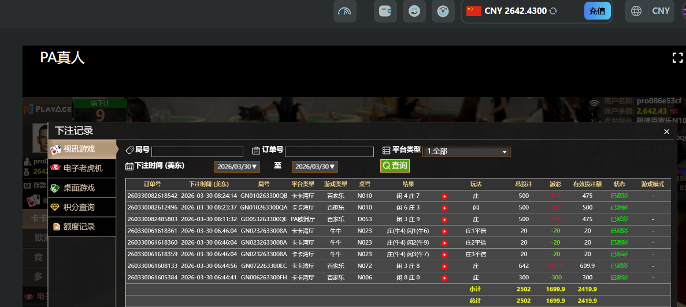Open the 积分查询 tab

(x=79, y=207)
